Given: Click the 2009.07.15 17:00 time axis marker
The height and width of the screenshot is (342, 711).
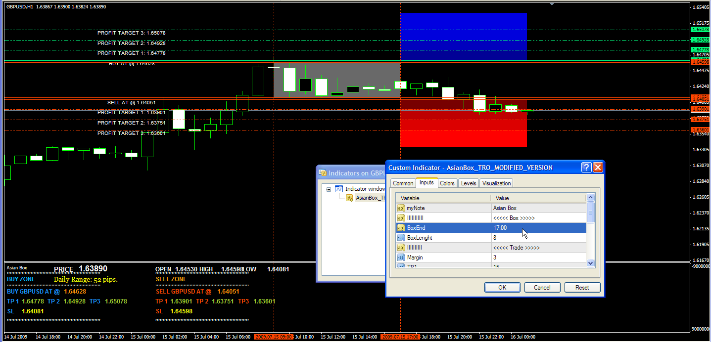Looking at the screenshot, I should [400, 337].
